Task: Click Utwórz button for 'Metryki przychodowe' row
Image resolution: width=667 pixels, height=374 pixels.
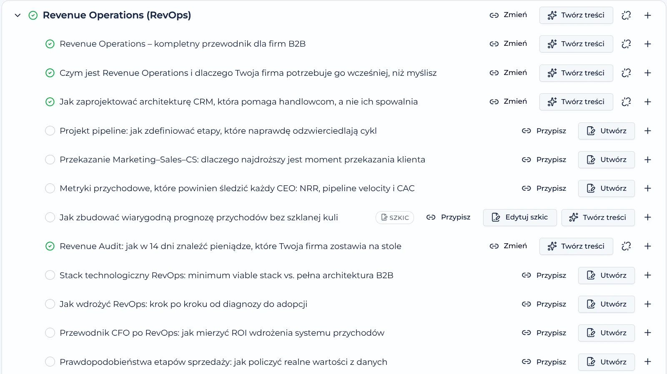Action: (x=607, y=188)
